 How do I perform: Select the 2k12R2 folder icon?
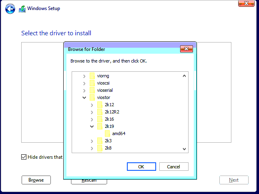100,112
